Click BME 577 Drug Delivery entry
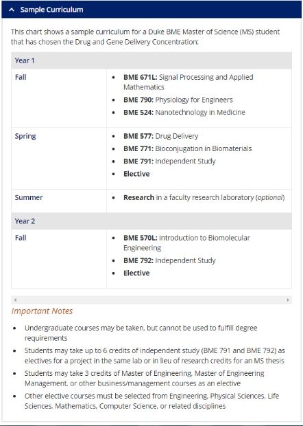This screenshot has height=426, width=303. pos(160,136)
